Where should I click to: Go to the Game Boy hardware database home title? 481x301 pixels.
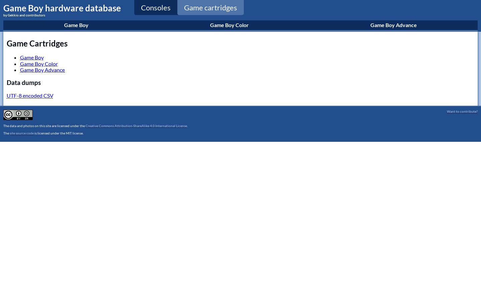tap(62, 8)
